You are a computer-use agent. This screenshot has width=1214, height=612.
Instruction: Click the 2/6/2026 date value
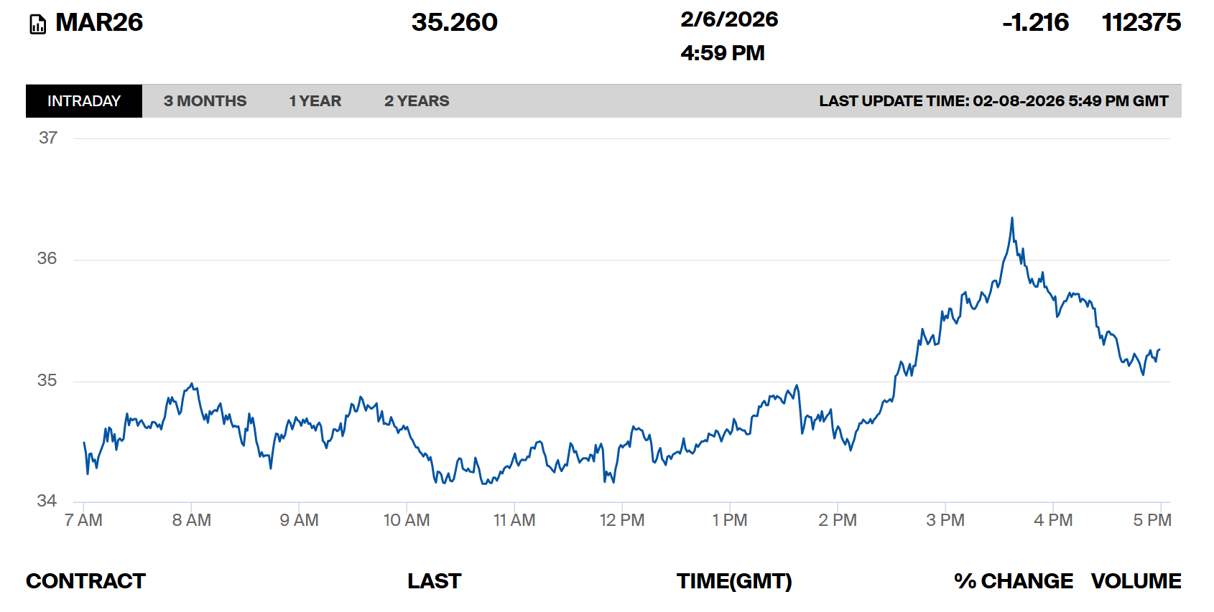tap(729, 19)
